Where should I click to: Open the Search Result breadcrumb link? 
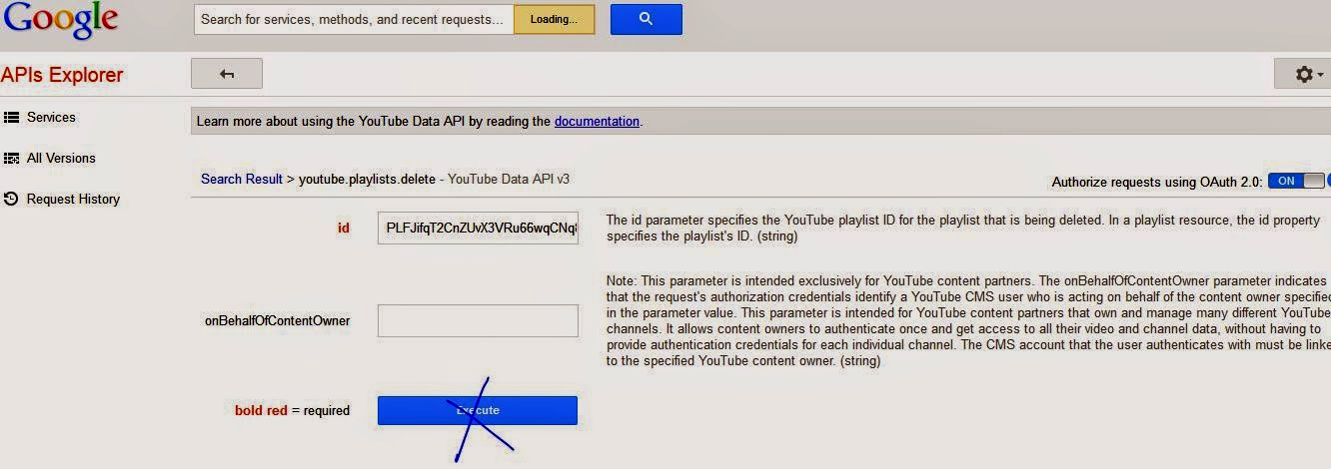point(242,179)
